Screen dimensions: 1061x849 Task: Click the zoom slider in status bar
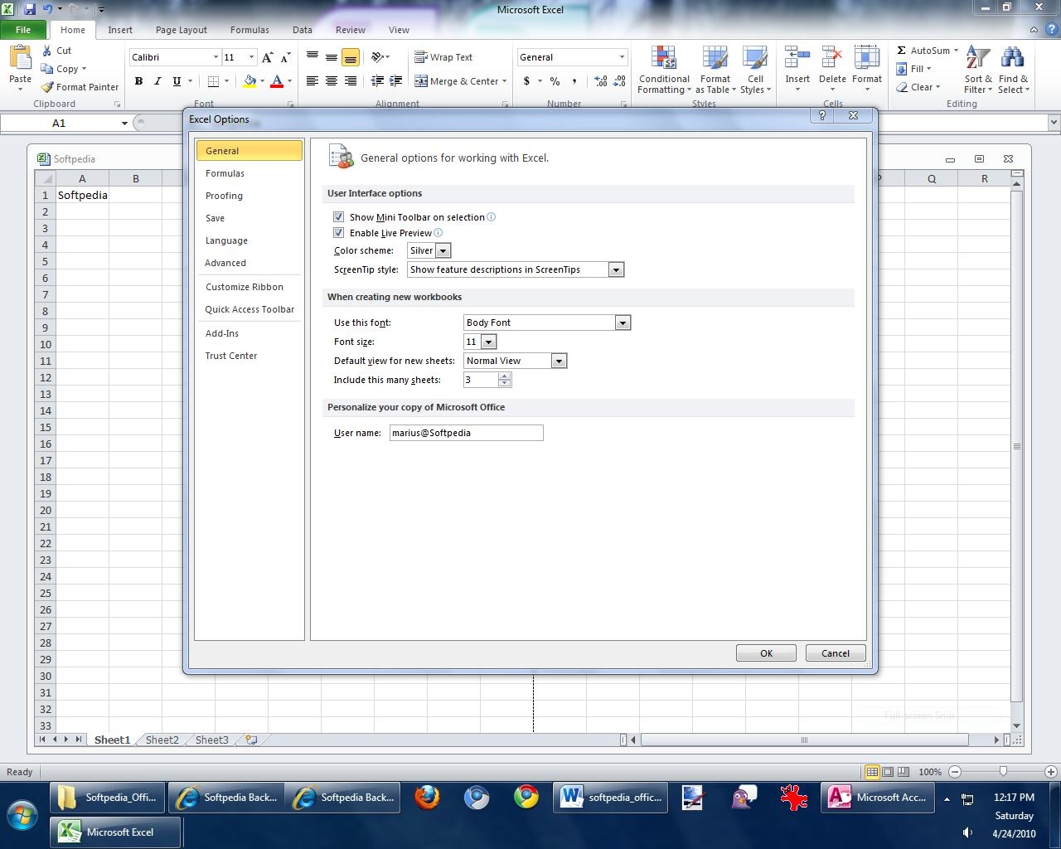pyautogui.click(x=1003, y=772)
